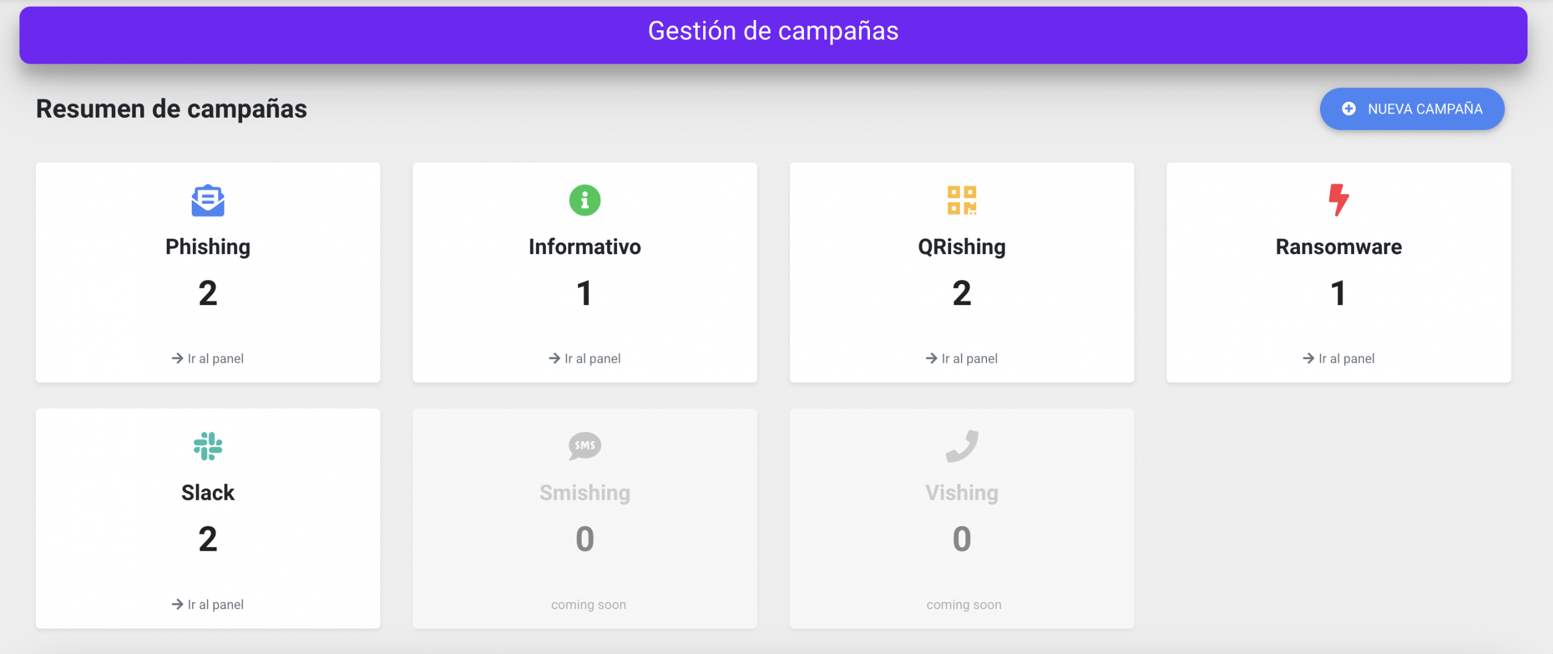The width and height of the screenshot is (1553, 654).
Task: Select the Phishing campaign card
Action: (208, 272)
